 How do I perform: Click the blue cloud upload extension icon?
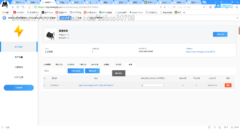pos(218,6)
